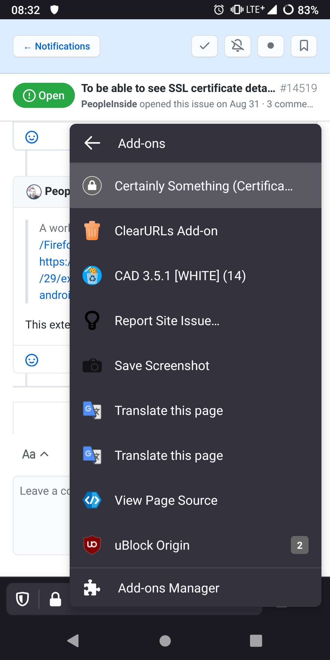The width and height of the screenshot is (330, 660).
Task: Tap the address bar lock icon
Action: tap(55, 599)
